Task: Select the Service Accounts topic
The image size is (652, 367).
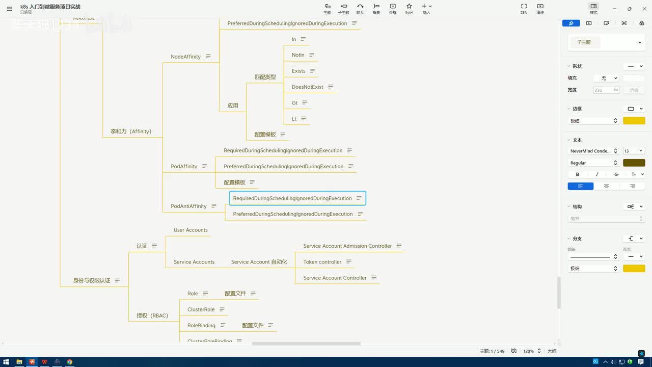Action: click(x=194, y=262)
